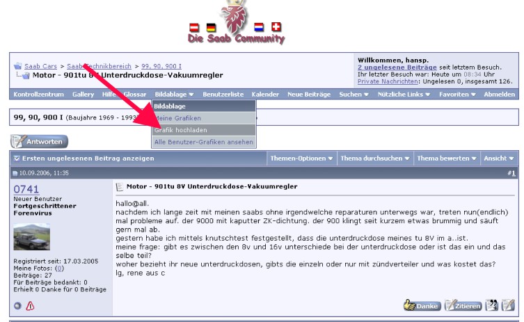
Task: Open Kalender in the navigation bar
Action: 265,95
